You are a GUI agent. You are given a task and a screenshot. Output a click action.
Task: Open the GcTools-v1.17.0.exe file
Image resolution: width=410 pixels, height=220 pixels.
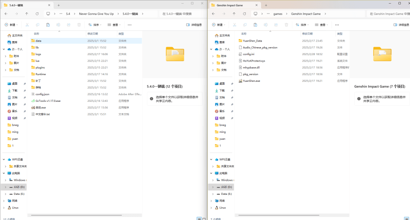[48, 101]
